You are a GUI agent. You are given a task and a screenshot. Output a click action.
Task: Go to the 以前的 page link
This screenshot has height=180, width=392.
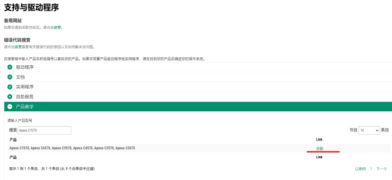[x=360, y=169]
